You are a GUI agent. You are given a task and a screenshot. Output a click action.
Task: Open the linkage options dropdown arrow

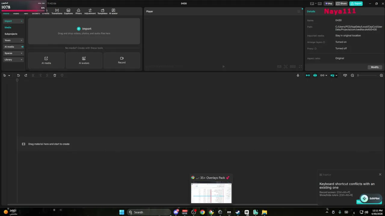[326, 76]
